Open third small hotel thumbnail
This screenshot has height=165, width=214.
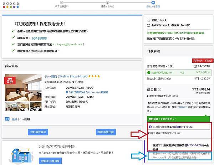(x=36, y=106)
